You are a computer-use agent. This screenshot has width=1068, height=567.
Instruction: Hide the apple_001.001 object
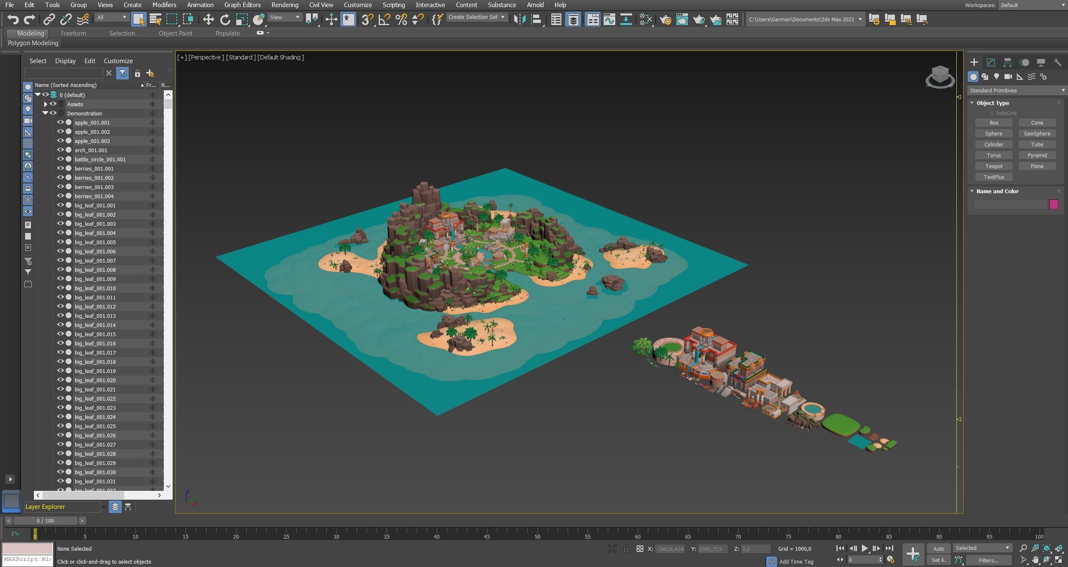pyautogui.click(x=61, y=123)
